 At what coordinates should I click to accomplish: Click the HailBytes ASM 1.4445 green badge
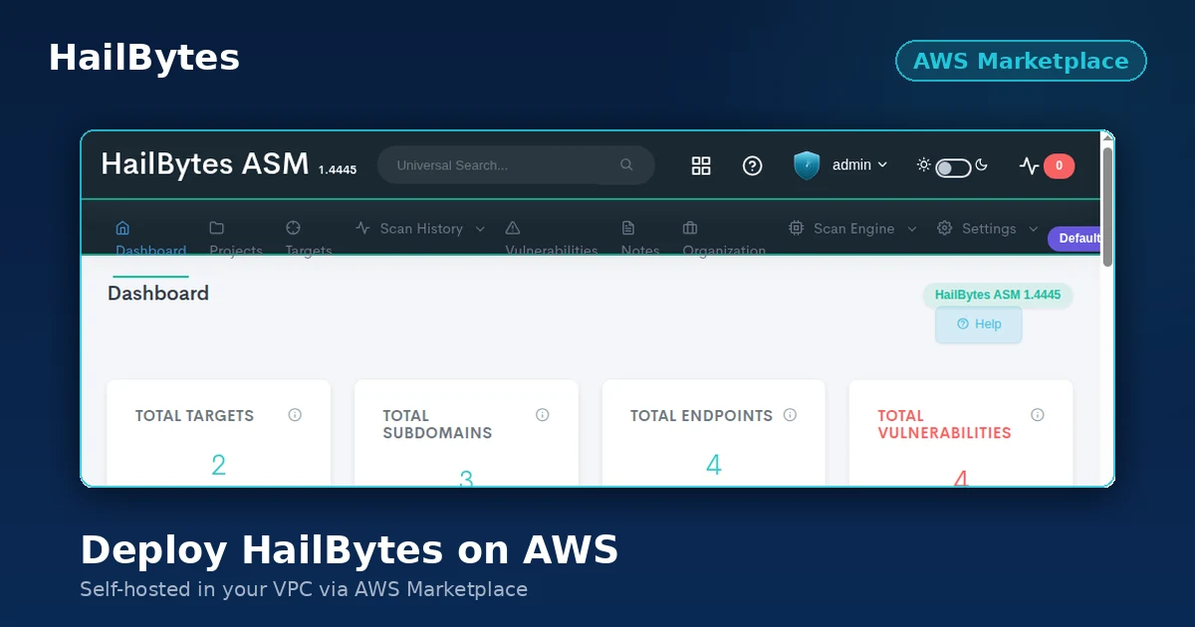point(998,295)
